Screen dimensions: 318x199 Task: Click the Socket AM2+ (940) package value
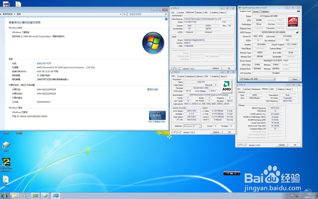(x=201, y=88)
